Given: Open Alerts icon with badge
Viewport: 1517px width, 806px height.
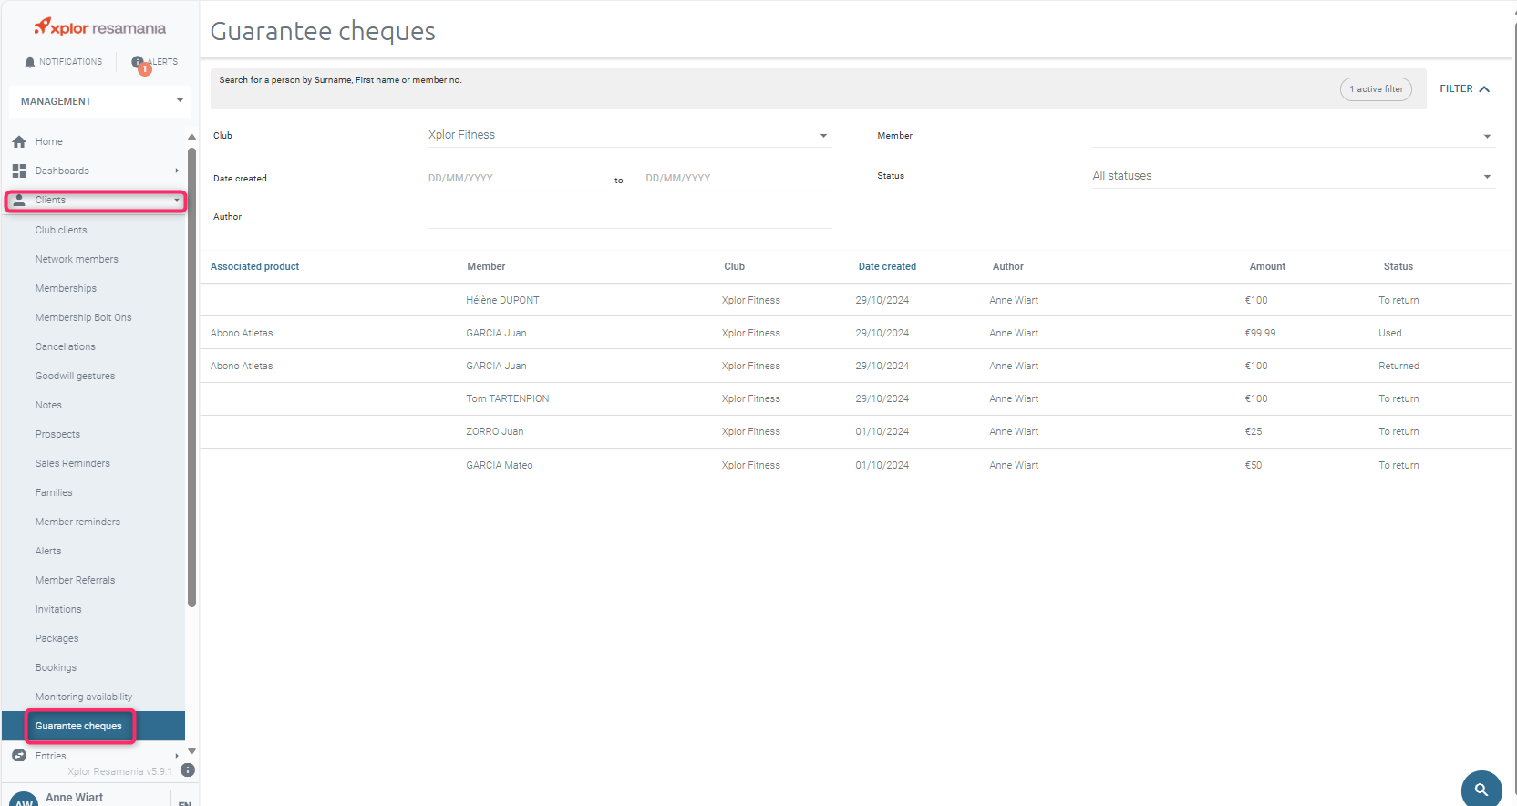Looking at the screenshot, I should point(139,64).
